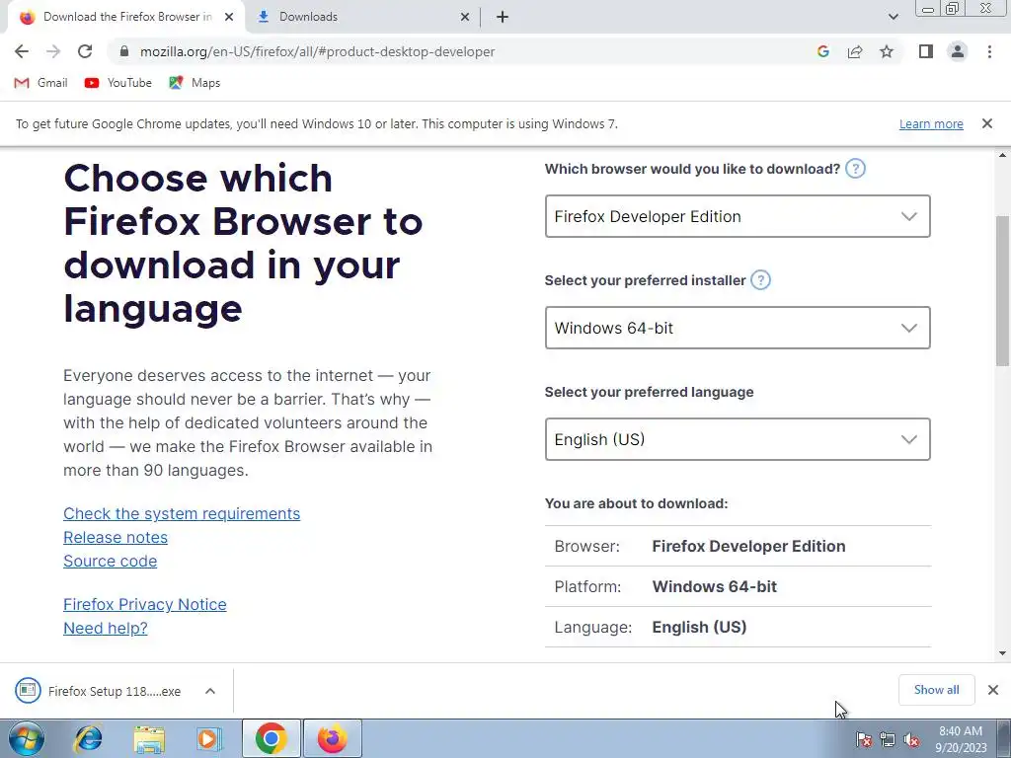Open help icon beside preferred installer
The image size is (1011, 758).
[761, 280]
